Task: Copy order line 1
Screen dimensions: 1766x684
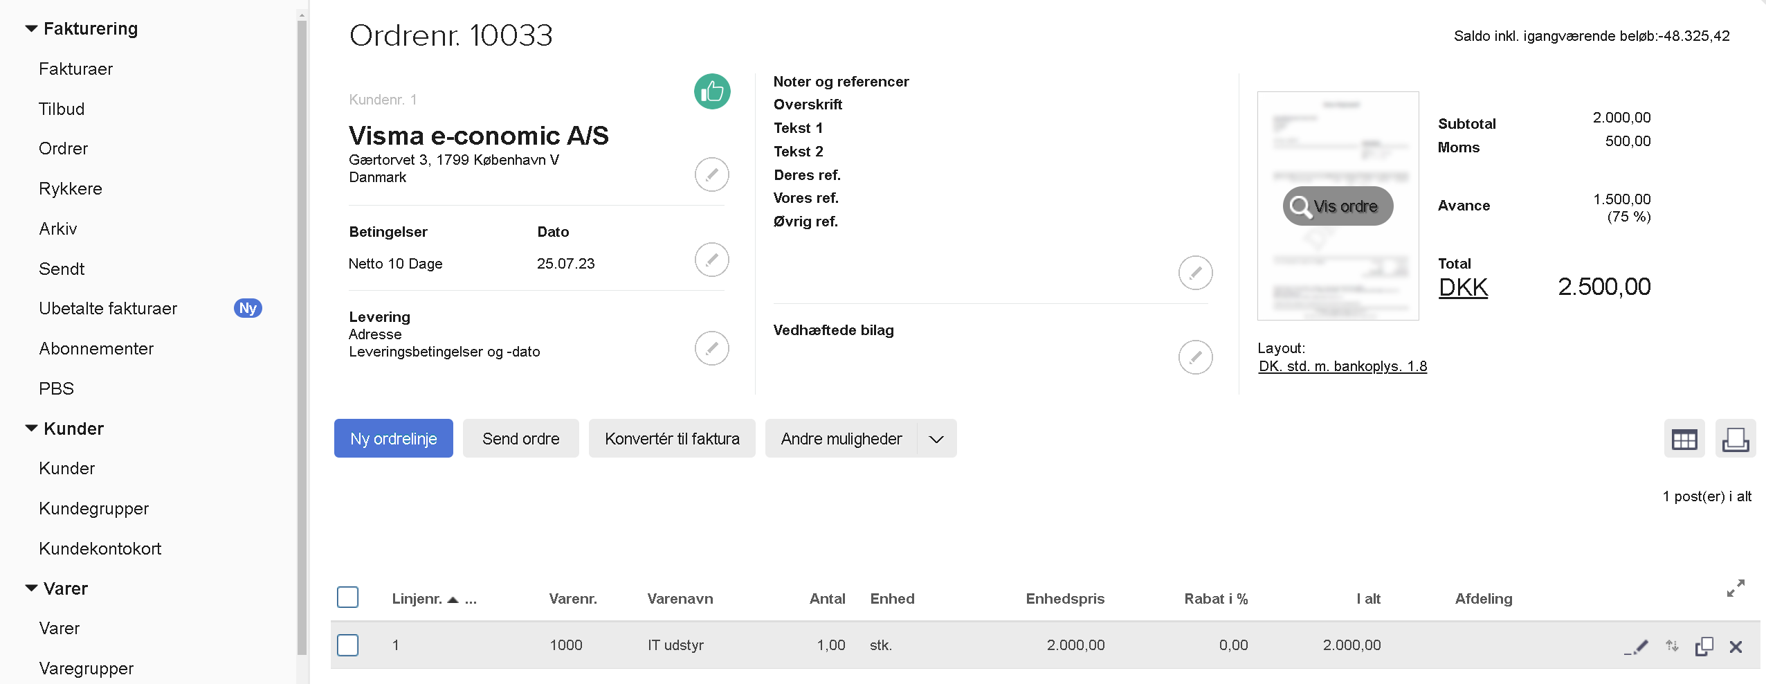Action: (x=1704, y=647)
